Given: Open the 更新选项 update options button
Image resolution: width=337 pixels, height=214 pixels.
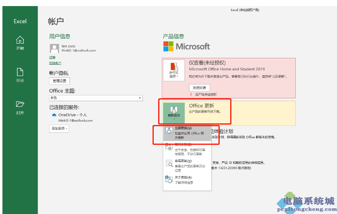Looking at the screenshot, I should pos(174,112).
